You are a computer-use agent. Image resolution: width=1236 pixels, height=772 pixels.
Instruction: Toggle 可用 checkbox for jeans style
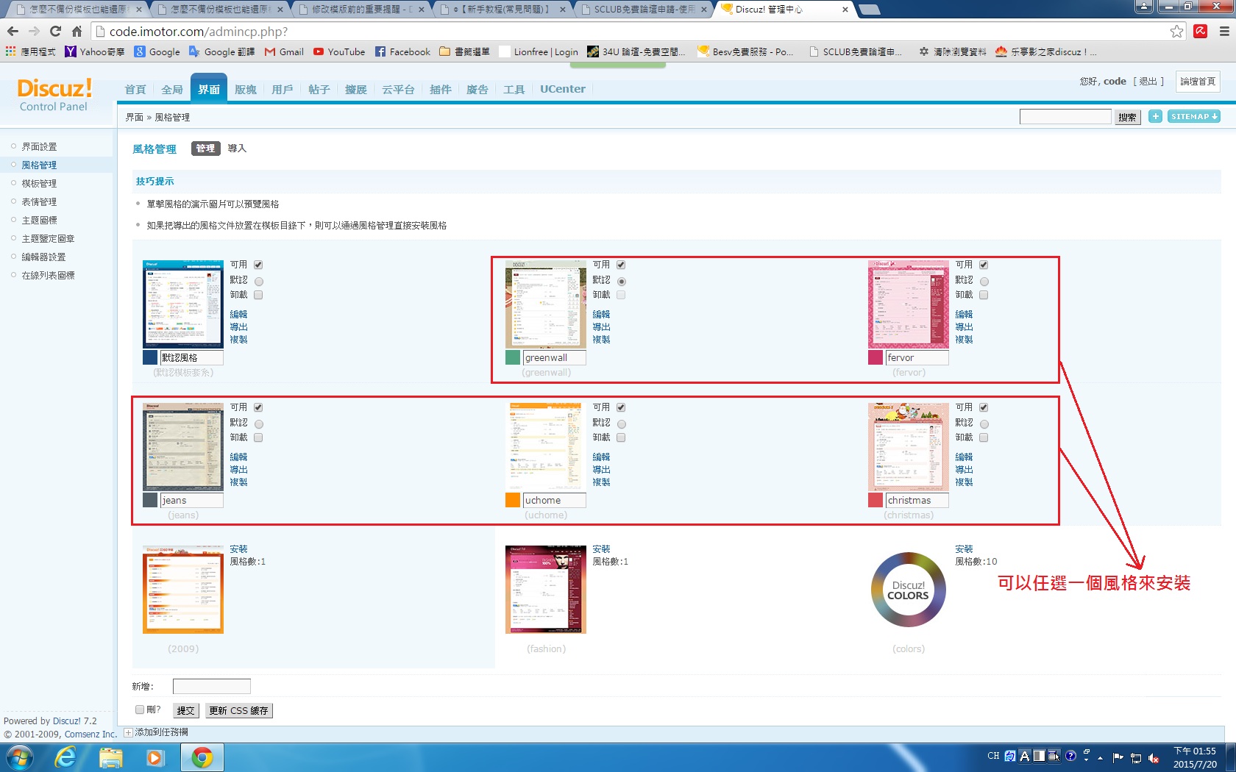[258, 407]
